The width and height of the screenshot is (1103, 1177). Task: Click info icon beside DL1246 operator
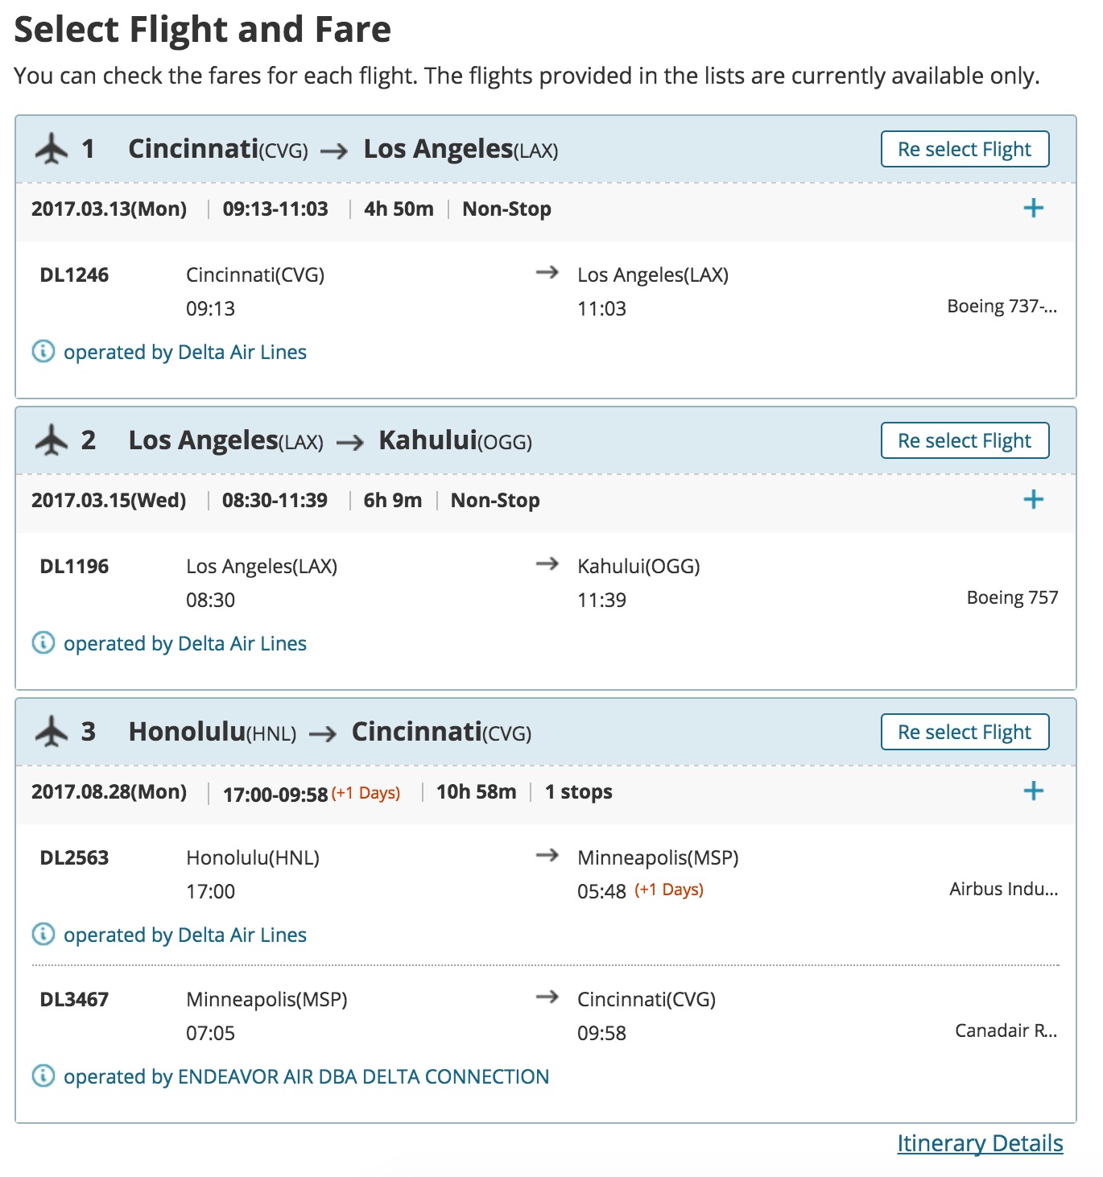pyautogui.click(x=43, y=352)
